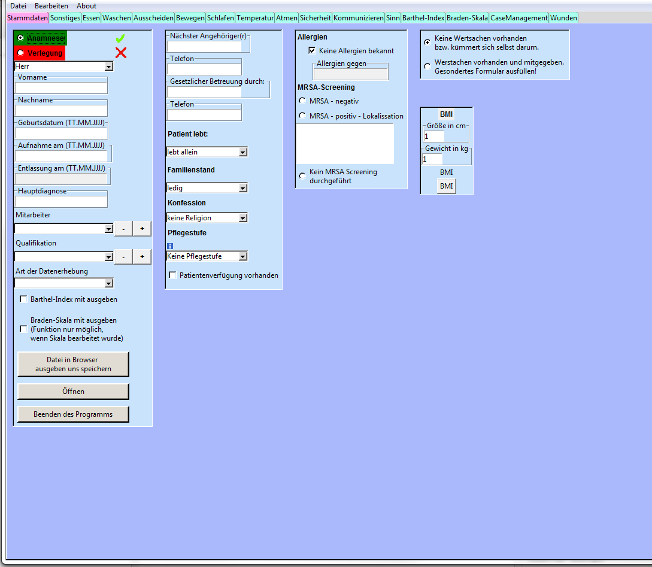This screenshot has height=567, width=652.
Task: Click Qualifikation plus button
Action: tap(142, 257)
